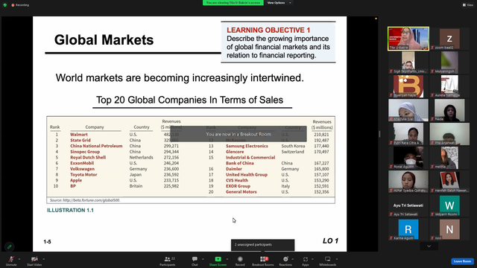477x268 pixels.
Task: Open the Reactions menu icon
Action: tap(285, 259)
